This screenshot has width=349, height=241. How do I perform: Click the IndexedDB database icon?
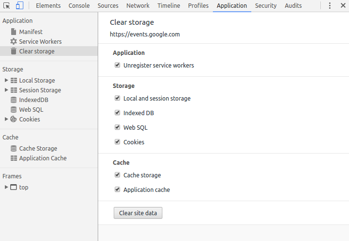click(14, 100)
